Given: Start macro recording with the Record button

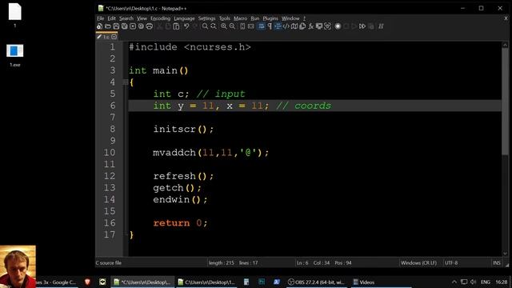Looking at the screenshot, I should (338, 26).
